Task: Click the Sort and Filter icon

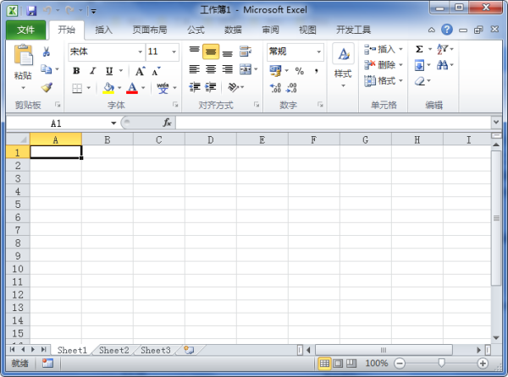Action: click(442, 50)
